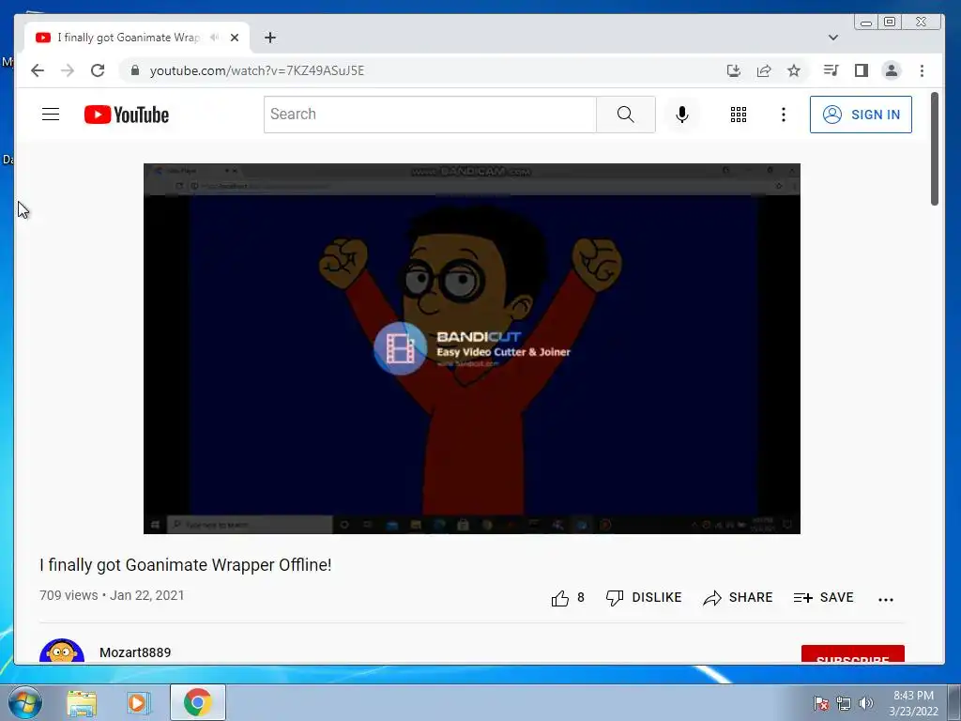
Task: Open the media control icon in the Chrome toolbar
Action: (x=831, y=70)
